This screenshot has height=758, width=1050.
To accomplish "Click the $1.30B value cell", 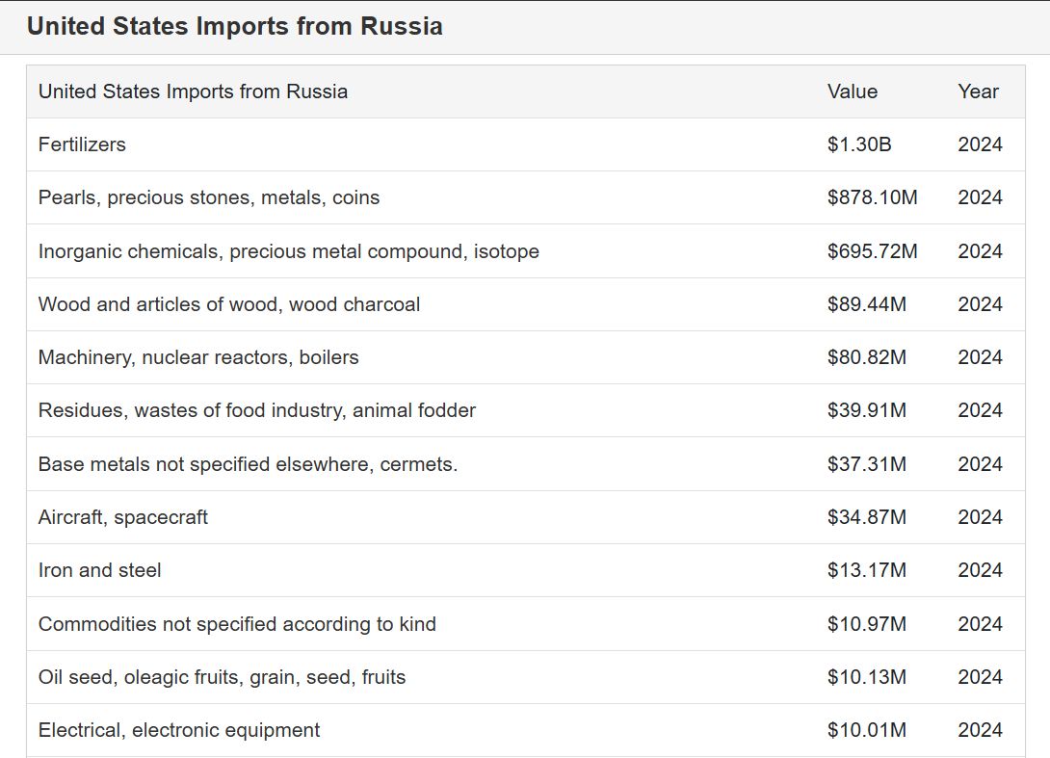I will click(859, 144).
